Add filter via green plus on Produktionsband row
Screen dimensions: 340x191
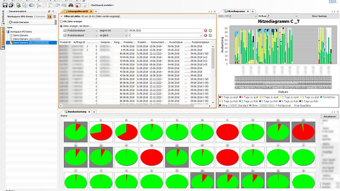[x=210, y=36]
